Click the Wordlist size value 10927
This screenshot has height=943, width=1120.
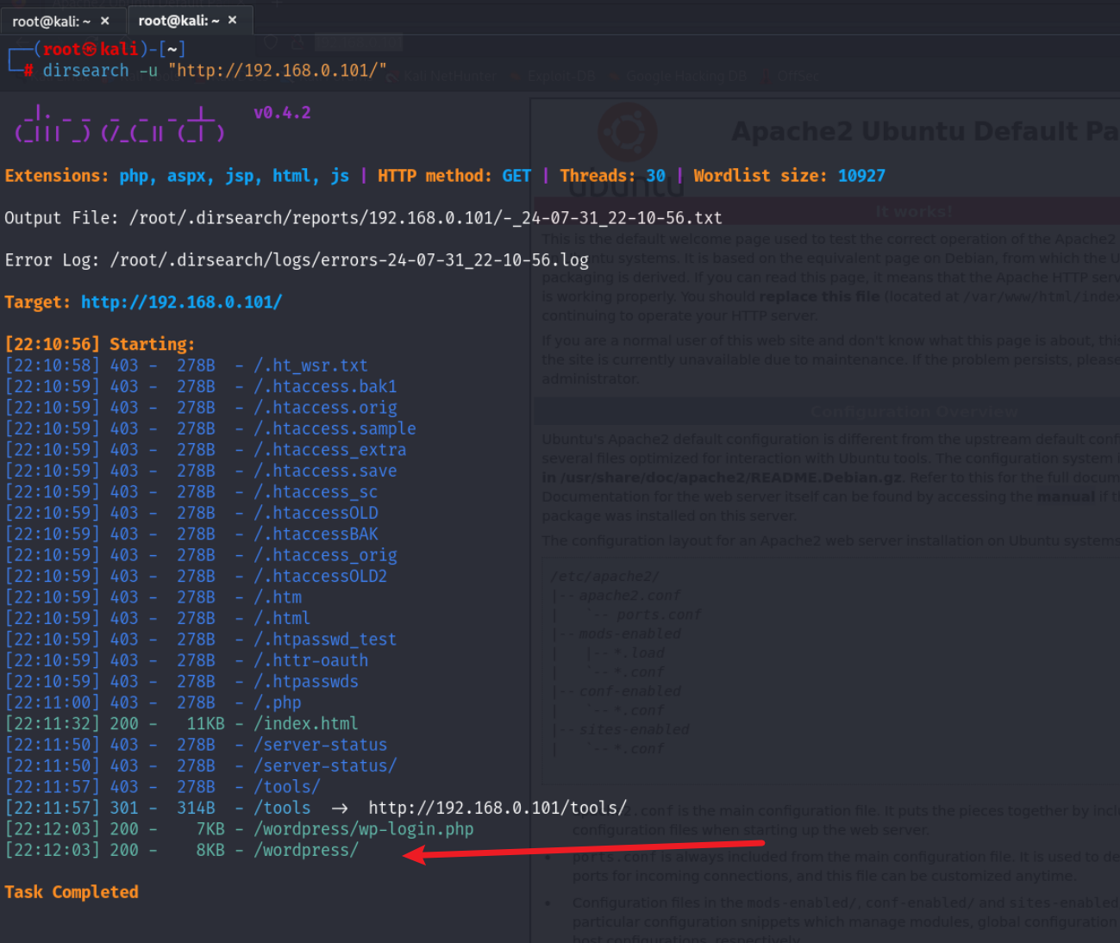pos(861,176)
